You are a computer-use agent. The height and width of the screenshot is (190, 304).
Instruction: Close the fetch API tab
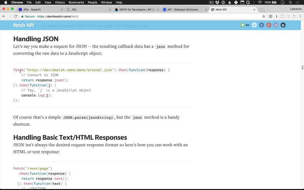coord(254,10)
